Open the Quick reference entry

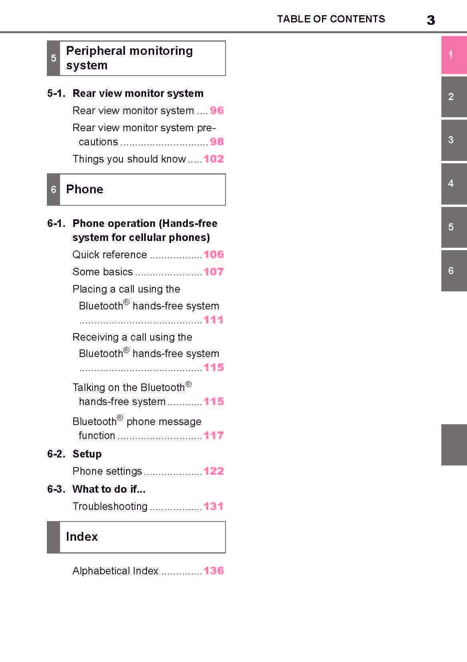click(110, 255)
